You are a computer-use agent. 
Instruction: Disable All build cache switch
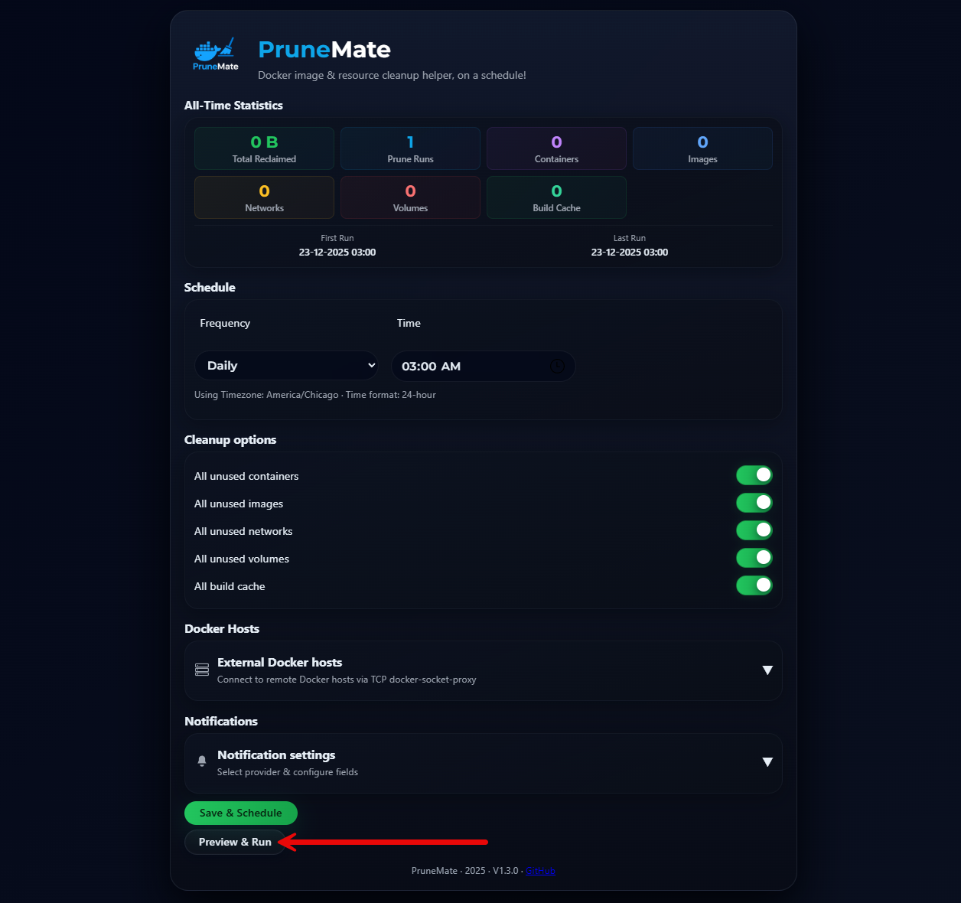[754, 585]
